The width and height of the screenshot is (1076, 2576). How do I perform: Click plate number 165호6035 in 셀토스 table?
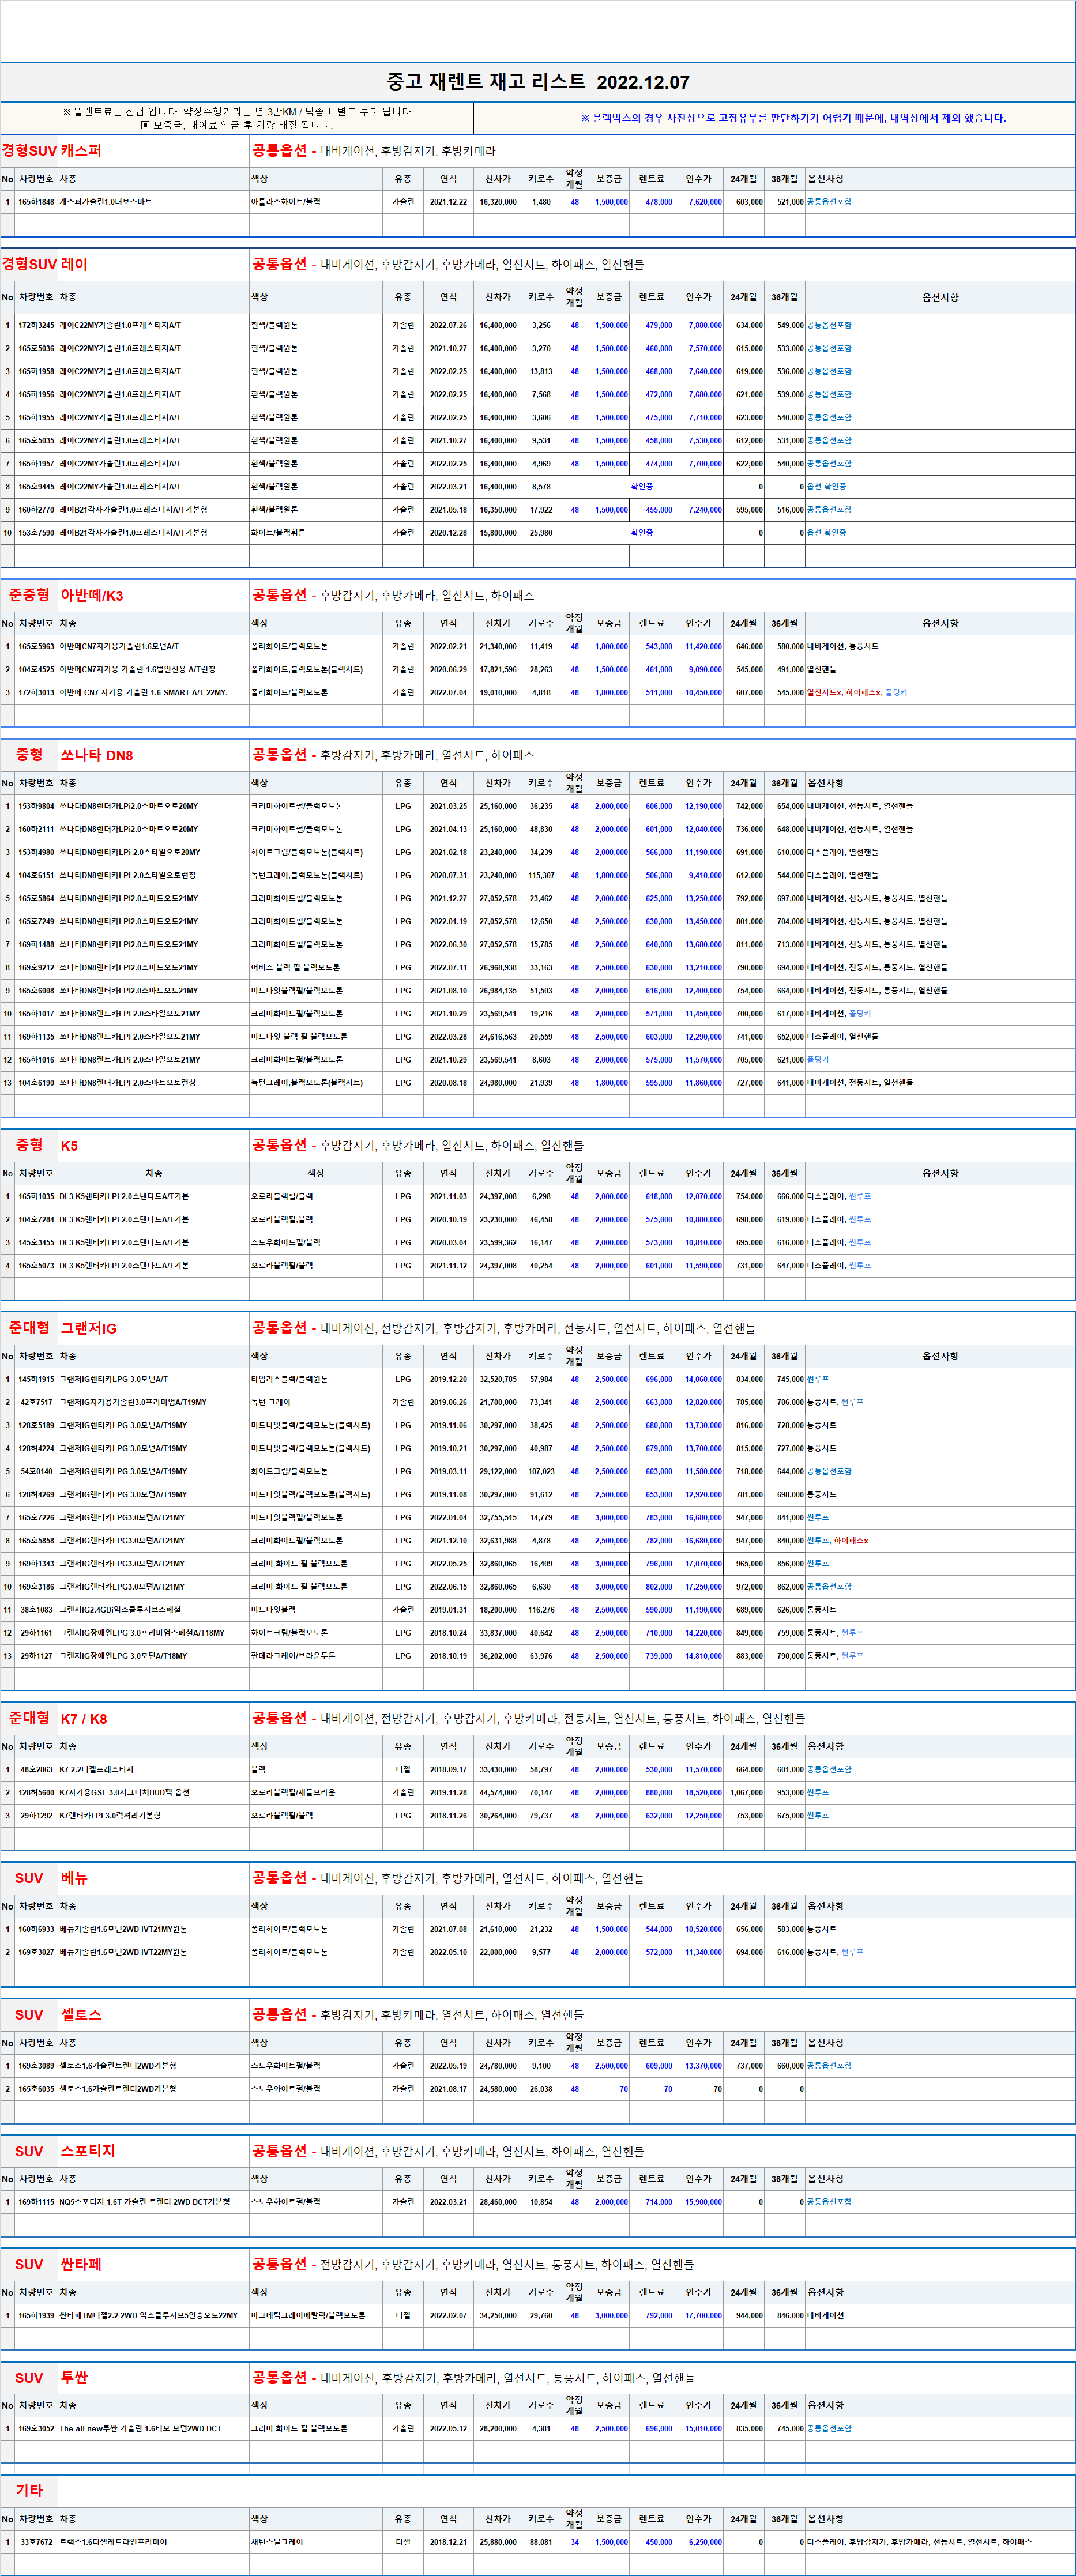click(x=36, y=2089)
